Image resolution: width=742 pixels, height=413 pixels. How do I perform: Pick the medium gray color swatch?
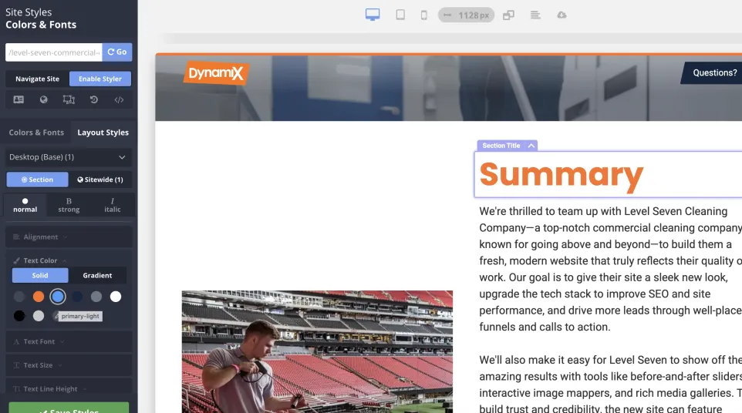(x=96, y=297)
